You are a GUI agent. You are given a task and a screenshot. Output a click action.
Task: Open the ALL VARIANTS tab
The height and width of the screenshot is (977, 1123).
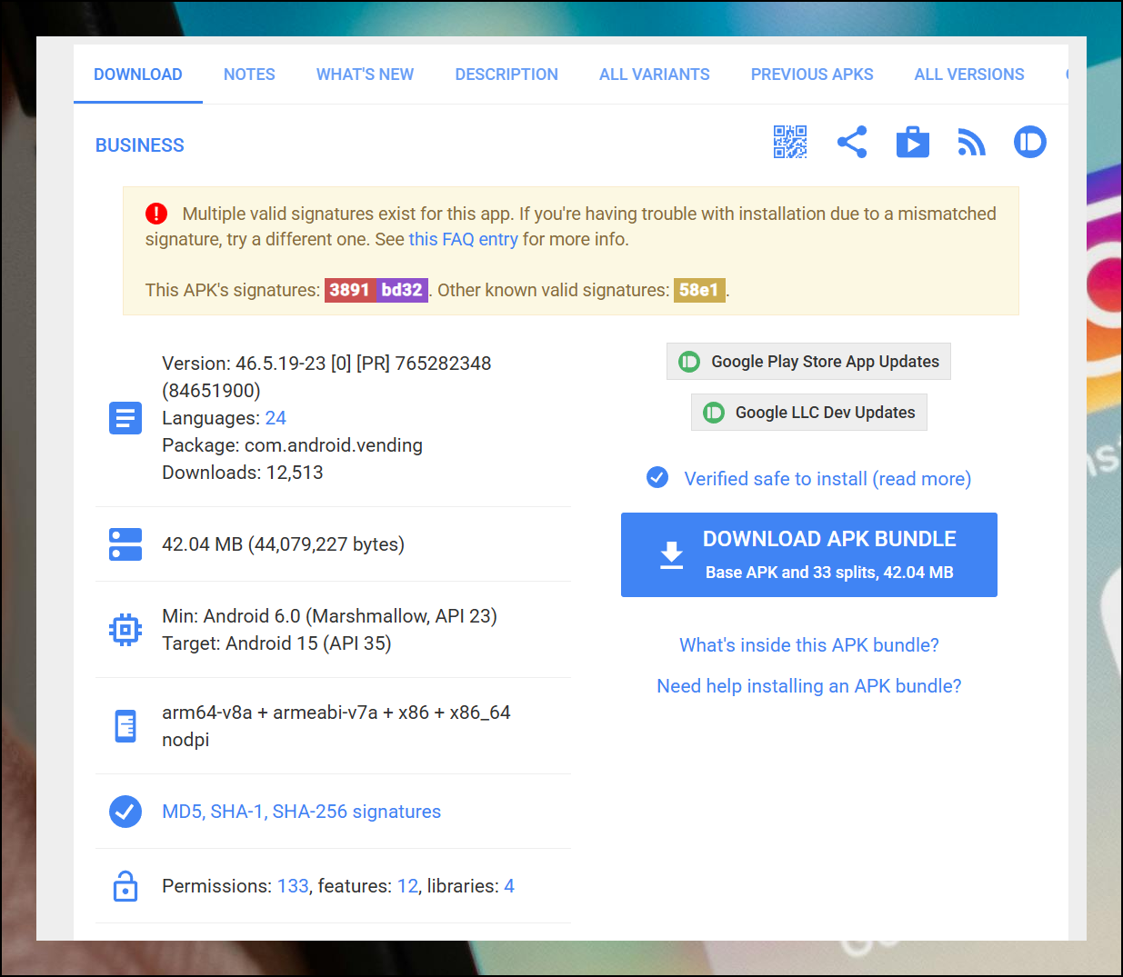click(x=655, y=75)
